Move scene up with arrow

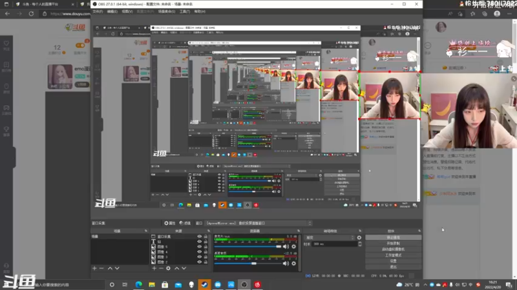[x=110, y=268]
